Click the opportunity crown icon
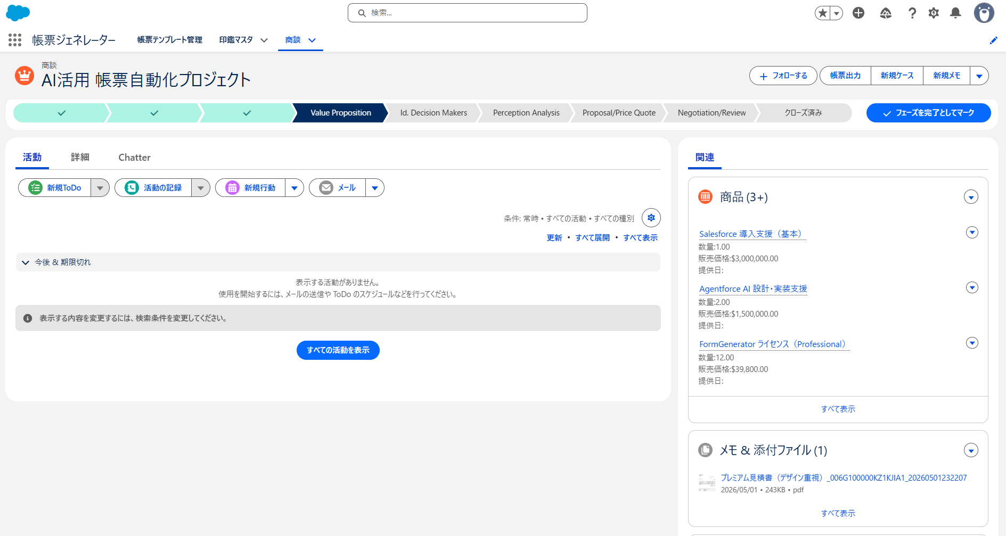This screenshot has height=536, width=1006. pyautogui.click(x=24, y=76)
